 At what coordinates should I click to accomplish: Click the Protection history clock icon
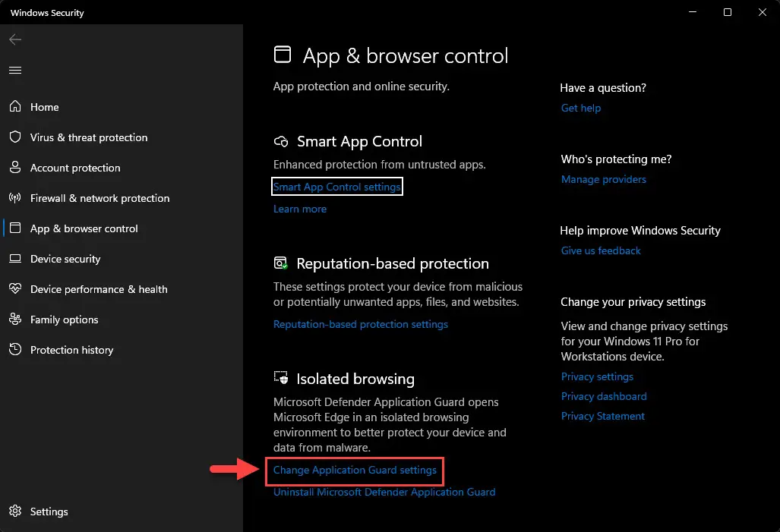[x=15, y=349]
